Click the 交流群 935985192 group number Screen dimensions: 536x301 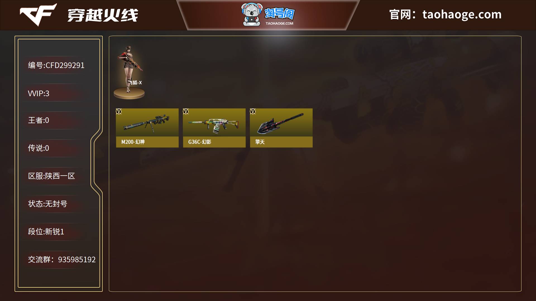click(77, 260)
